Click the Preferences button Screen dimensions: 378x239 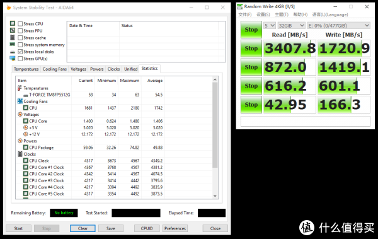175,228
